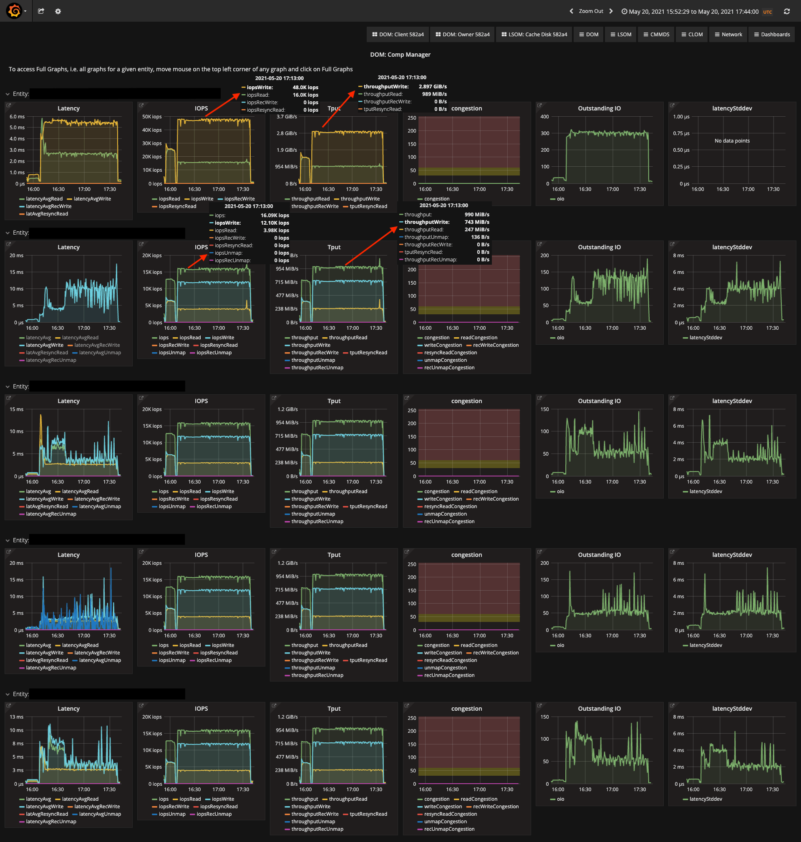Screen dimensions: 801x842
Task: Click the share dashboard icon
Action: coord(41,11)
